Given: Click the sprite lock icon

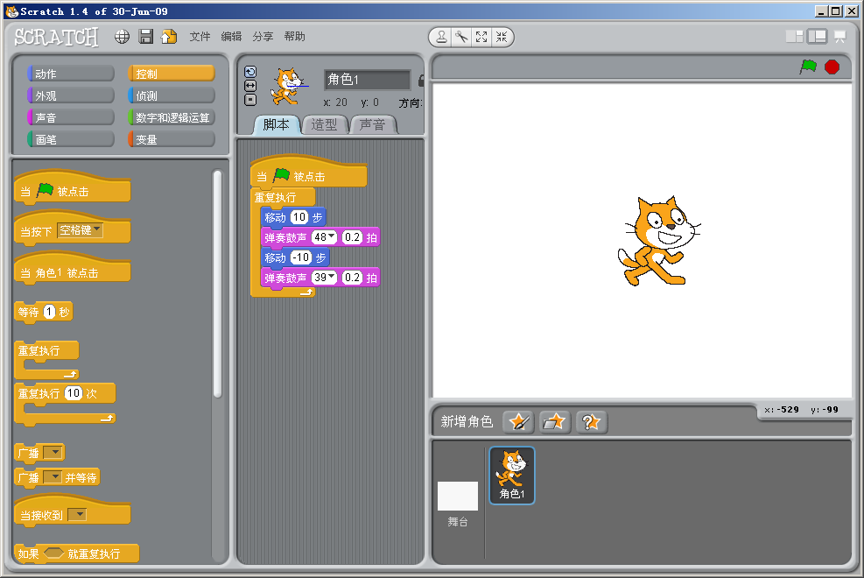Looking at the screenshot, I should [422, 81].
